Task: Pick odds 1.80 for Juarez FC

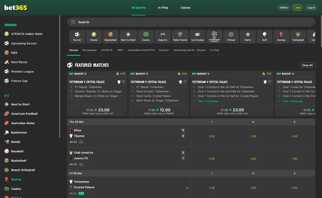Action: coord(294,159)
